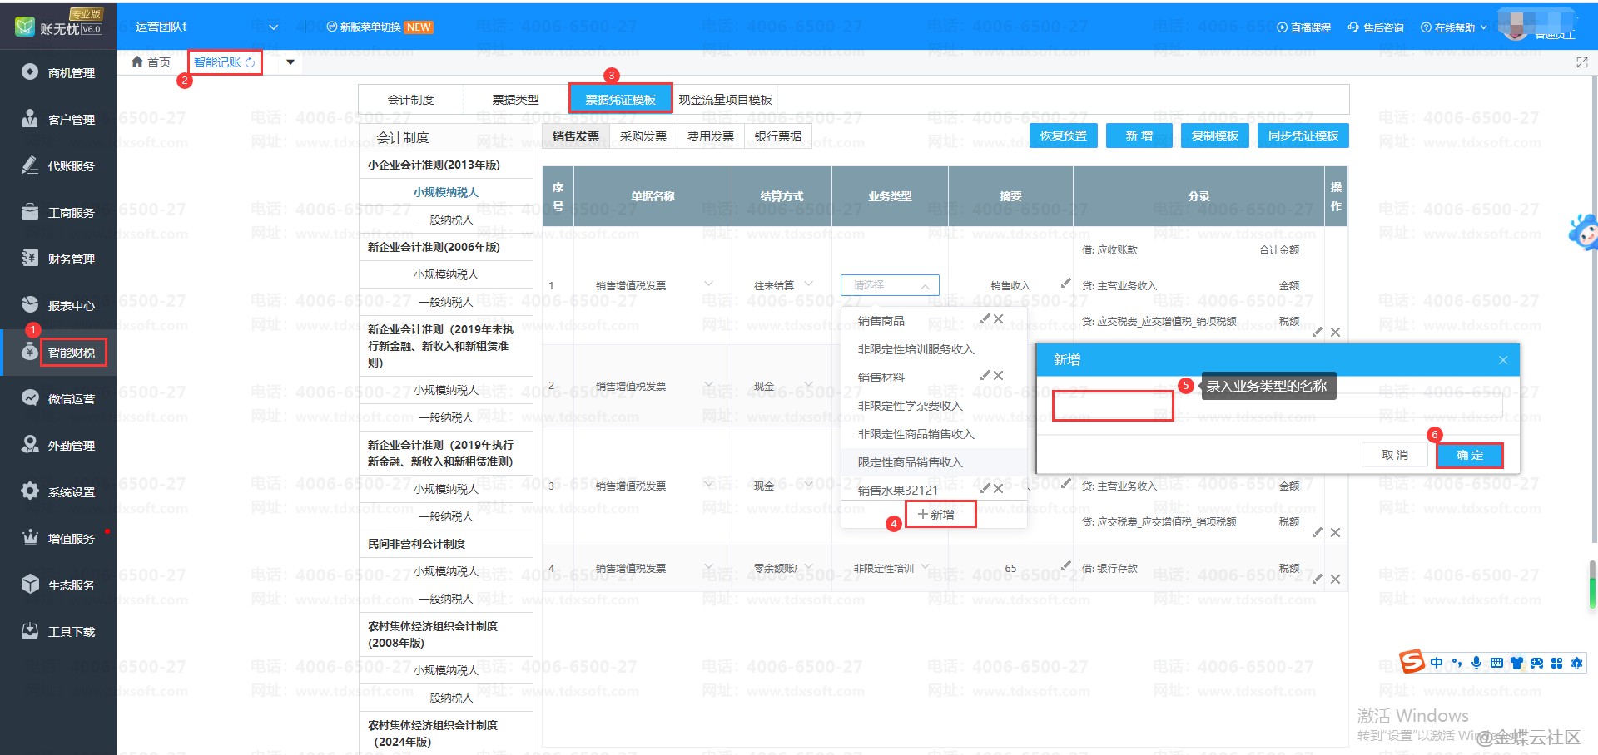Select 限定性商品销售收入 from the dropdown list

click(x=910, y=462)
